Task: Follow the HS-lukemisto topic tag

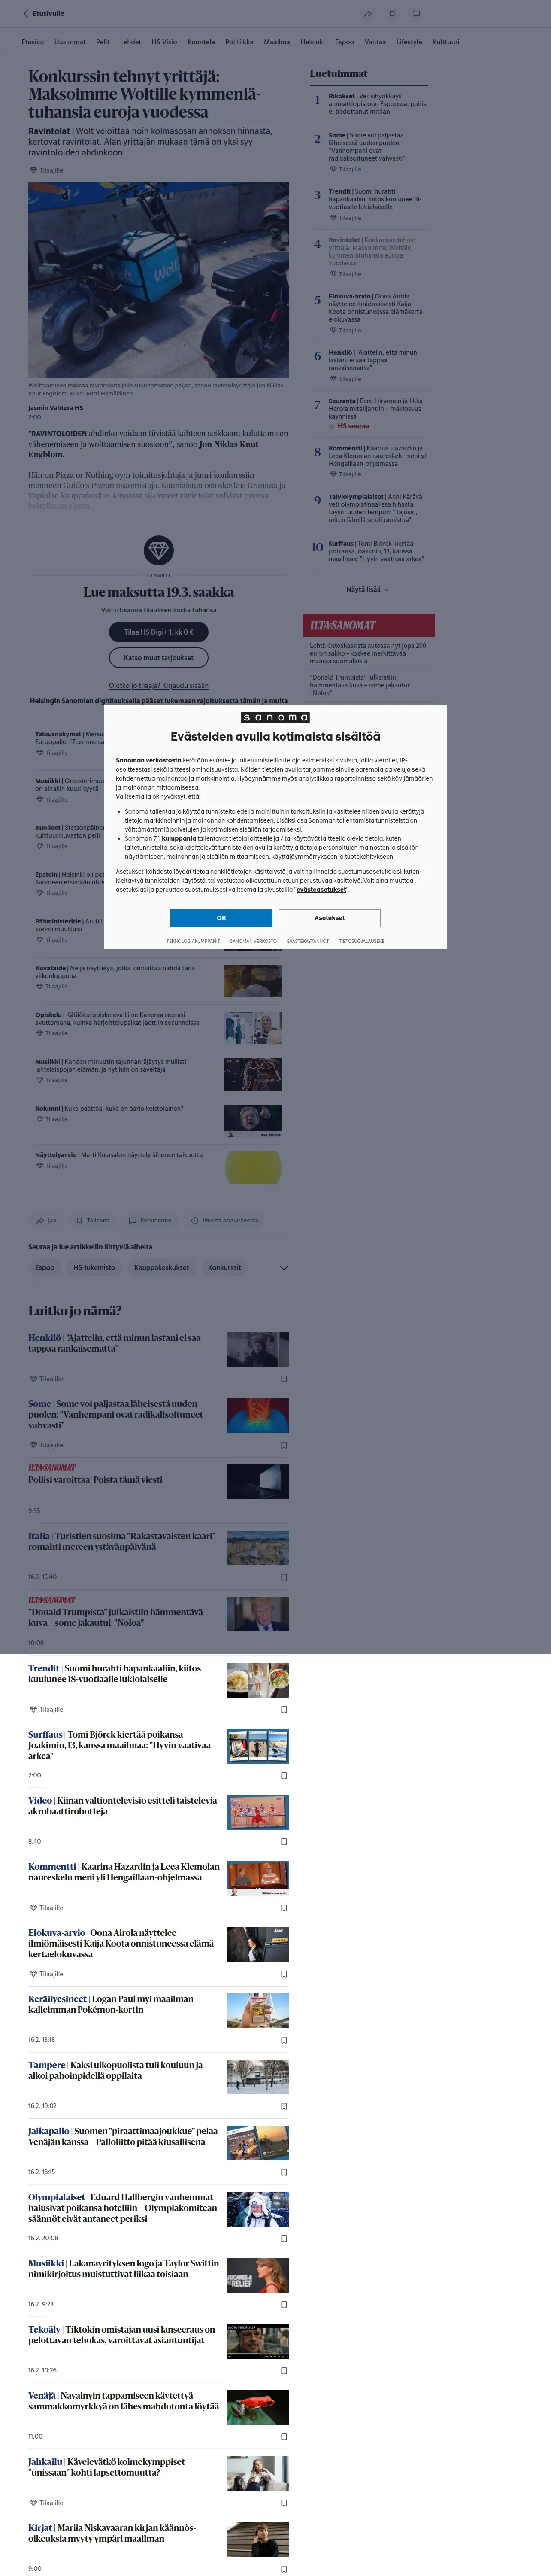Action: 94,1267
